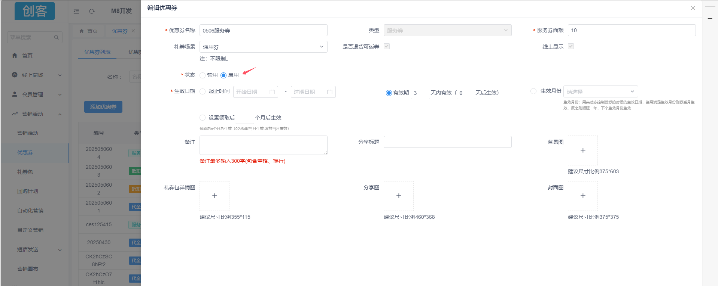The height and width of the screenshot is (286, 718).
Task: Close the 优惠券 tab with X
Action: click(133, 31)
